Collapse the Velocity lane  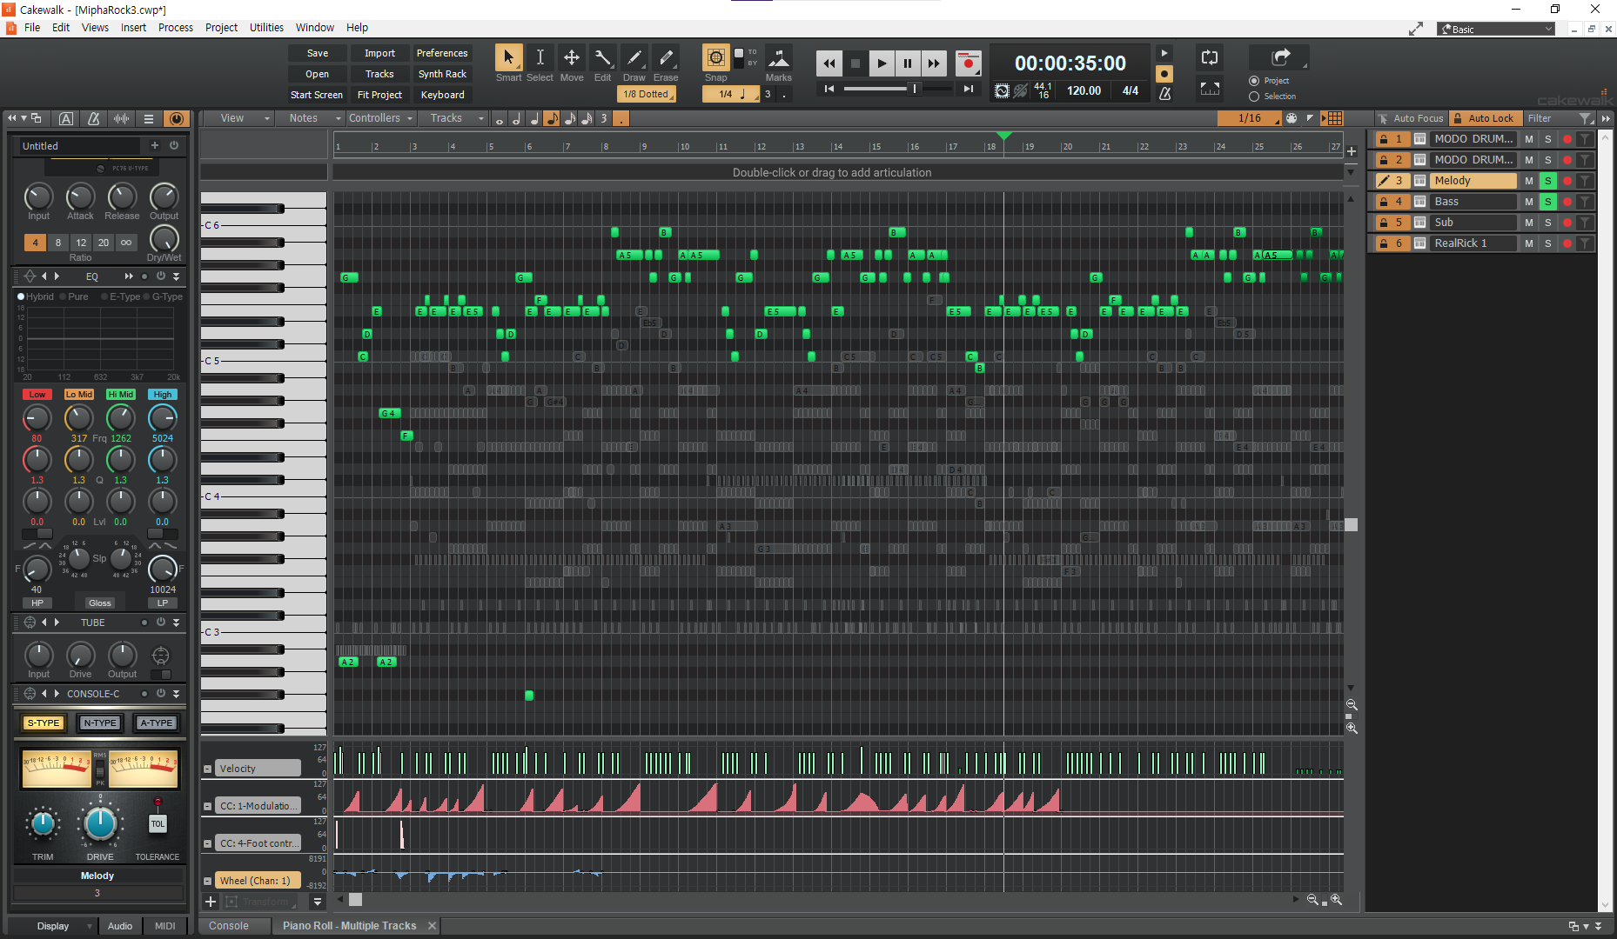tap(207, 769)
